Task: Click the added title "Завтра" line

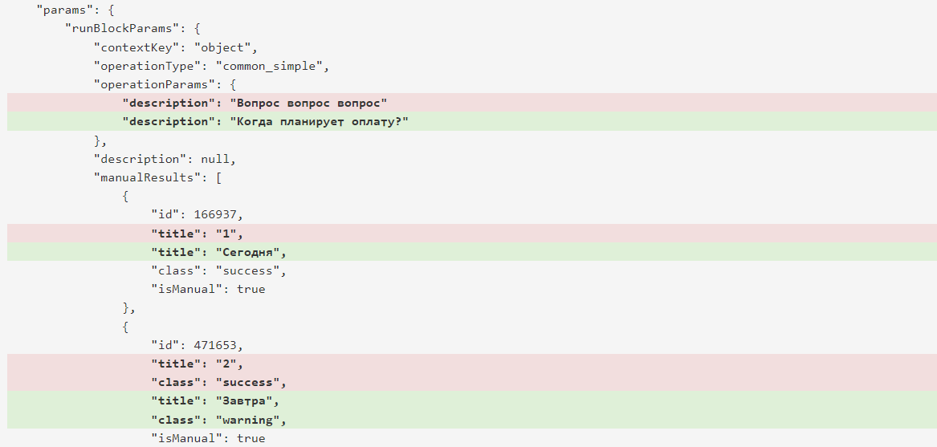Action: click(x=471, y=400)
